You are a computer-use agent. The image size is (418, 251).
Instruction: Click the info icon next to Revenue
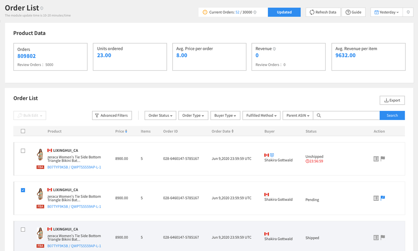coord(275,49)
